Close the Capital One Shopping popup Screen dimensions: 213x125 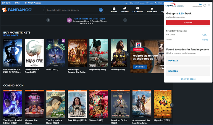point(209,5)
